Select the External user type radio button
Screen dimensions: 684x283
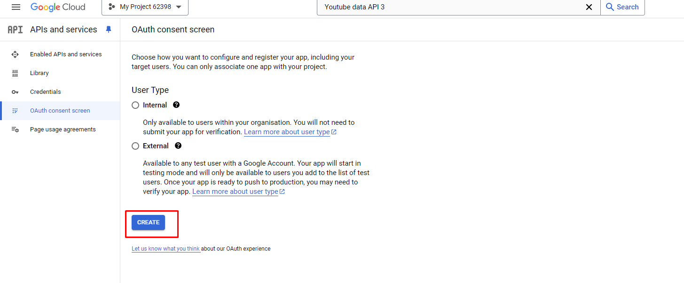tap(135, 146)
